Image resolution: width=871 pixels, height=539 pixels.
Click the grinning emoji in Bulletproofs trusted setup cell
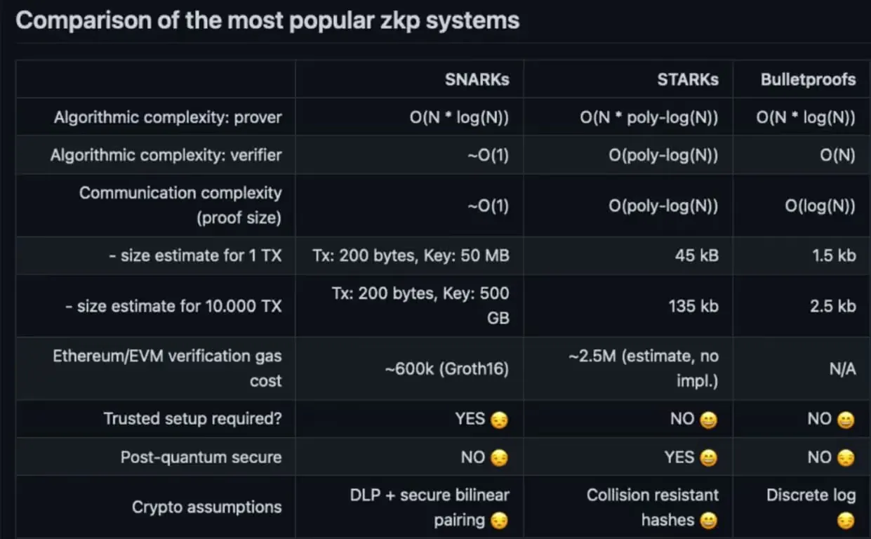(846, 420)
